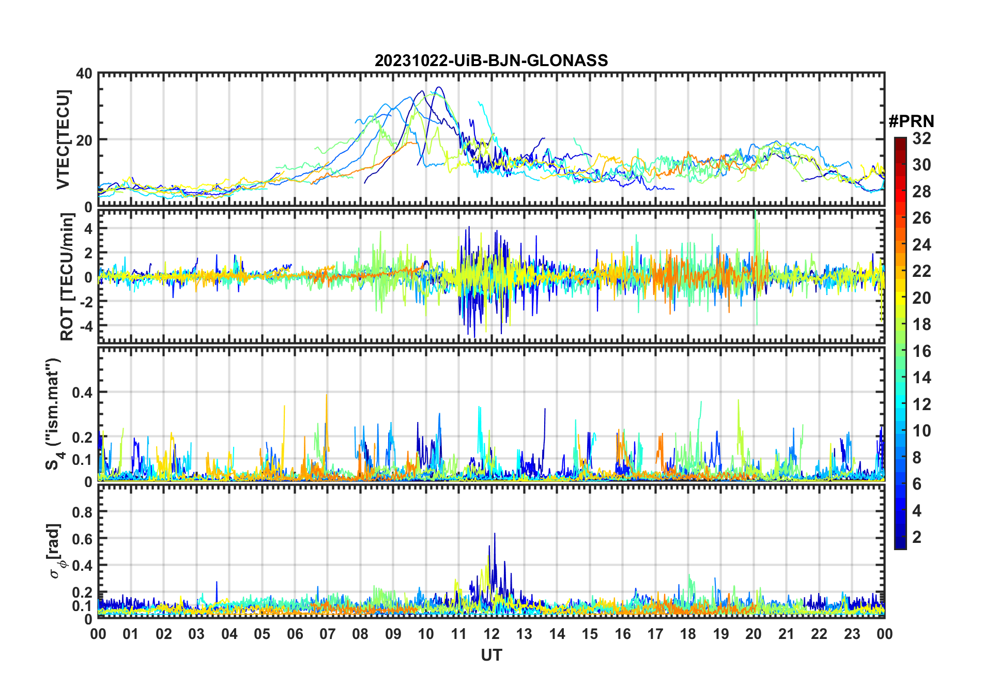This screenshot has width=983, height=687.
Task: Click the 21 hour tick on UT axis
Action: [786, 634]
